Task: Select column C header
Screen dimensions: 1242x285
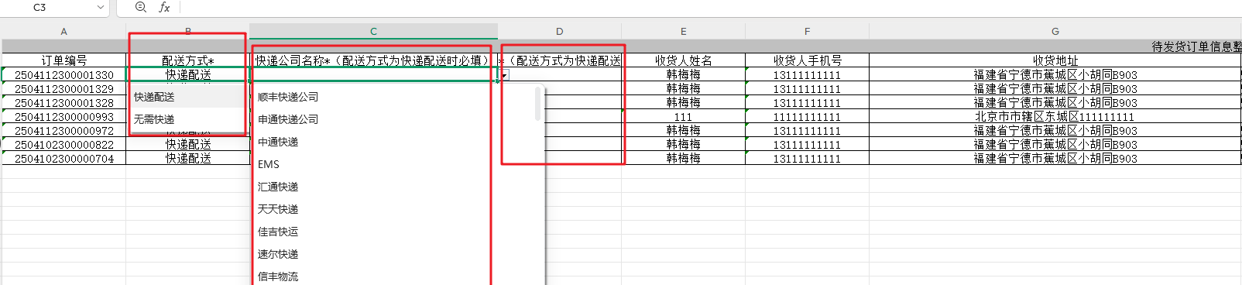Action: coord(373,32)
